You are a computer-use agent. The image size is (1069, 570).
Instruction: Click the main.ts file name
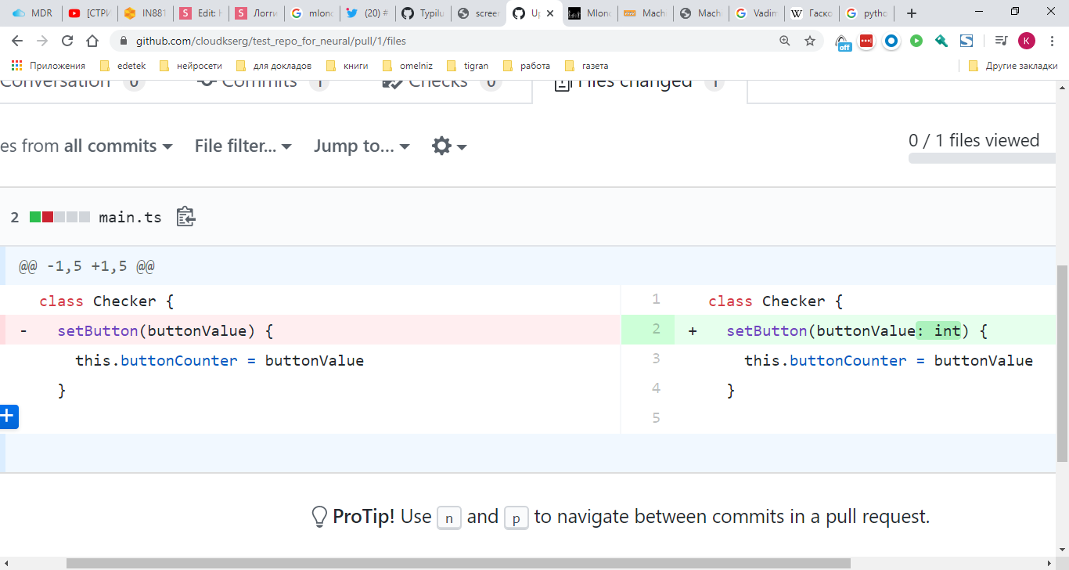pyautogui.click(x=130, y=218)
